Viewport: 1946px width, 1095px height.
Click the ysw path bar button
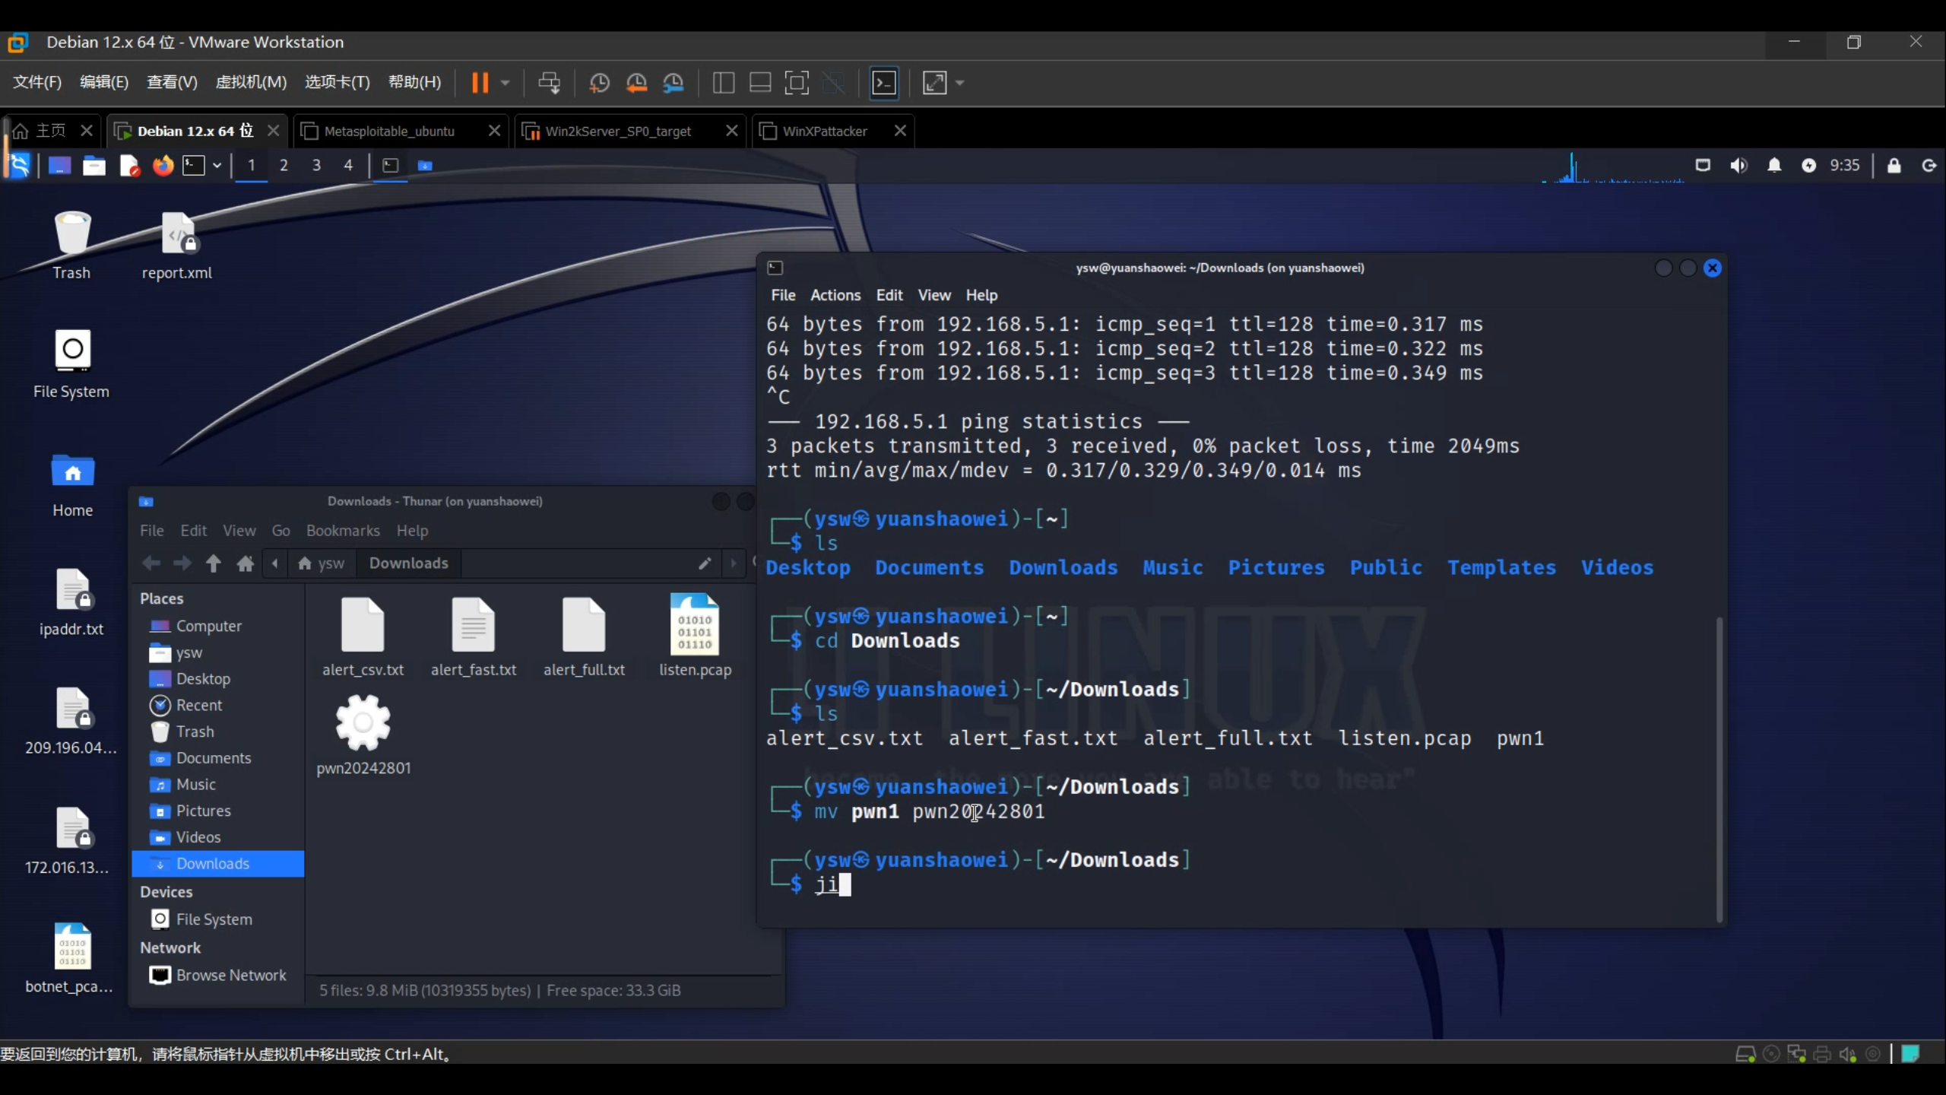pos(322,563)
